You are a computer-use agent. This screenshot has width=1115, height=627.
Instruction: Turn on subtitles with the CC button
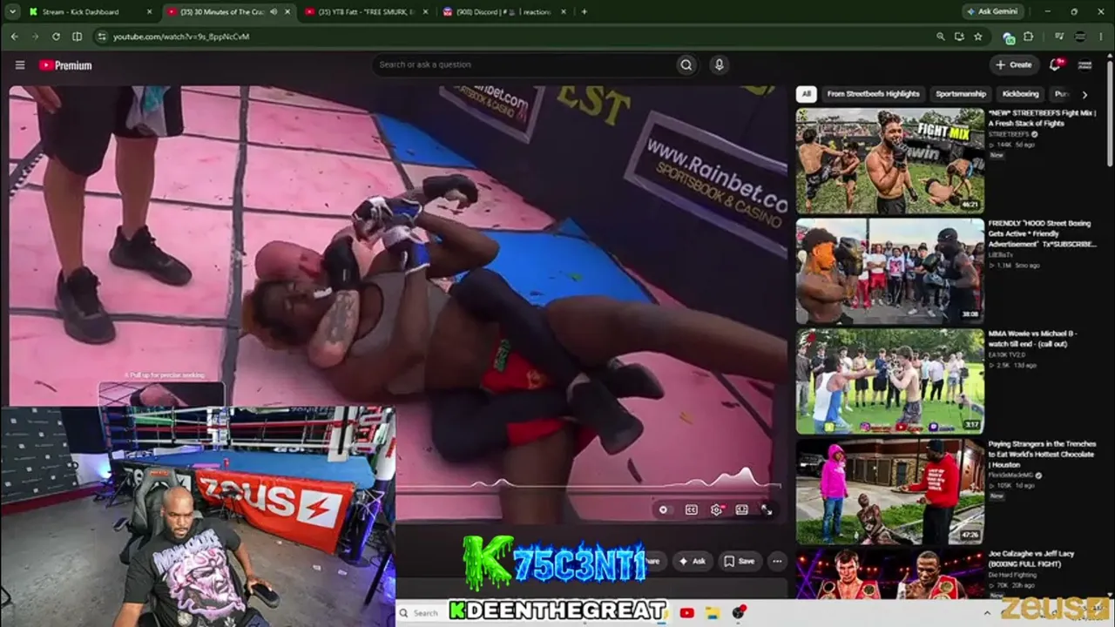(692, 510)
